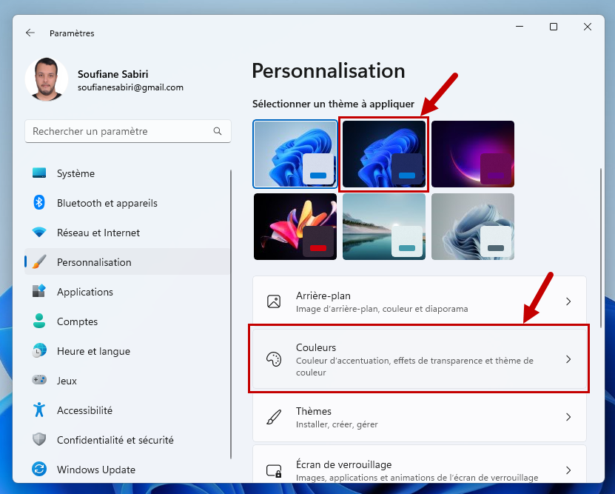Viewport: 615px width, 494px height.
Task: Expand the Couleurs row chevron
Action: (x=568, y=359)
